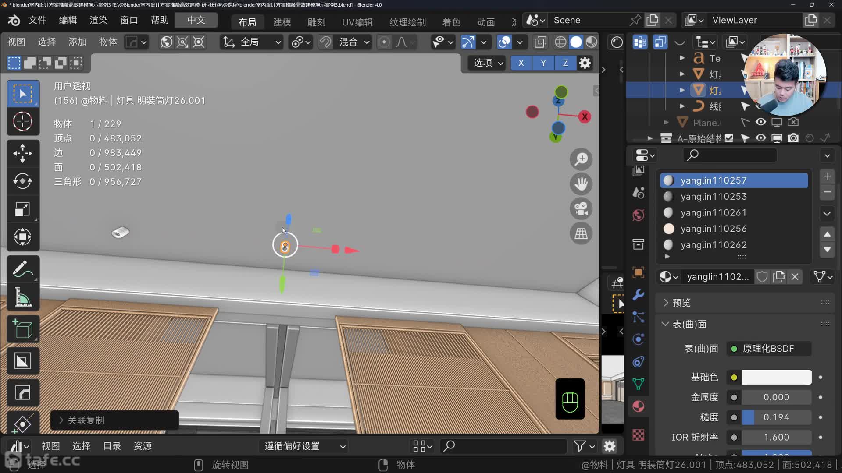Toggle visibility eye of Plane object
The height and width of the screenshot is (473, 842).
761,122
